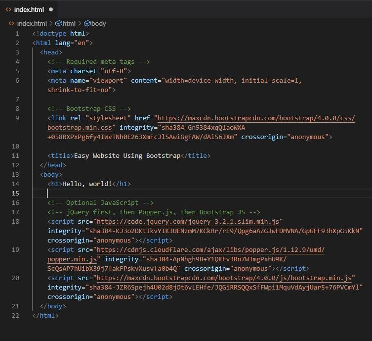
Task: Open the code.jquery.com jquery slim link
Action: coord(188,221)
